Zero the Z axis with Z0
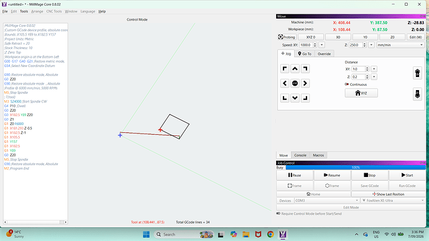This screenshot has height=241, width=429. pyautogui.click(x=392, y=37)
